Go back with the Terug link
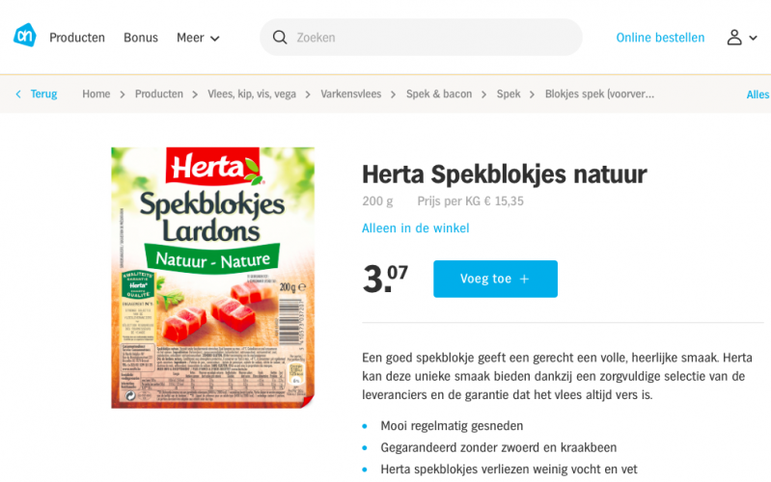 [x=43, y=94]
